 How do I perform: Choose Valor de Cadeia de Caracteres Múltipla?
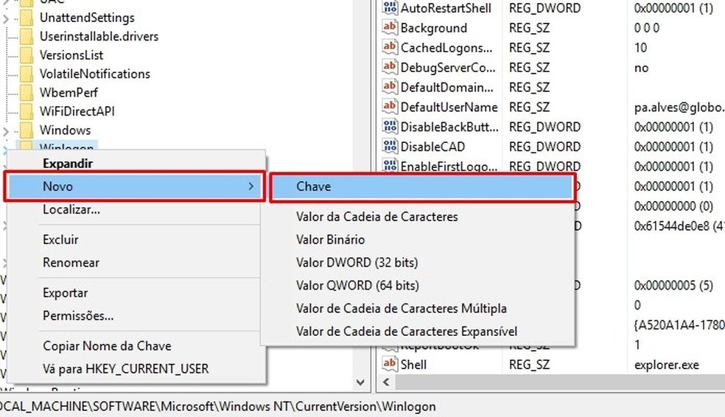[402, 309]
